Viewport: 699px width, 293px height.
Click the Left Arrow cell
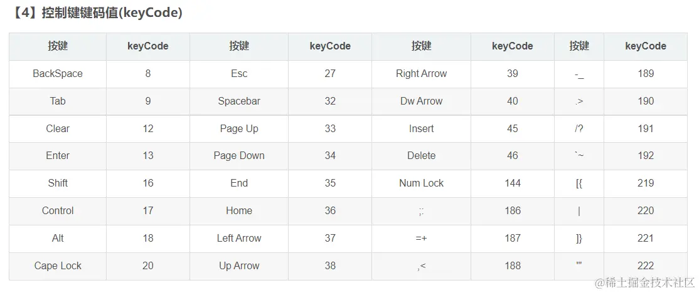pos(239,239)
